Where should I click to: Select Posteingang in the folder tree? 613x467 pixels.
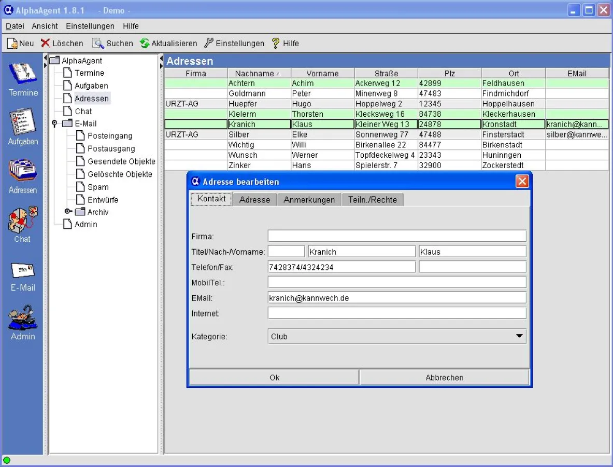tap(109, 136)
